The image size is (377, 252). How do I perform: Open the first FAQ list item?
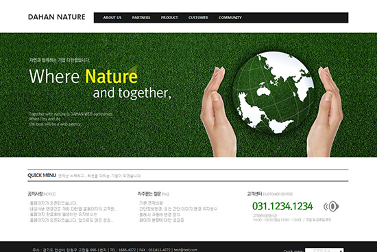(x=151, y=203)
